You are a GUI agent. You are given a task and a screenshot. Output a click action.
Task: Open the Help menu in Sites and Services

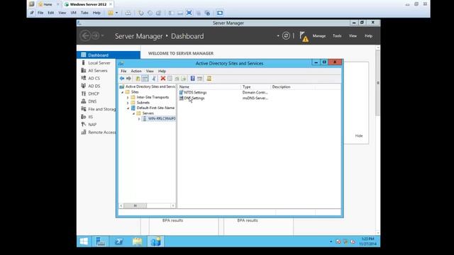tap(162, 71)
